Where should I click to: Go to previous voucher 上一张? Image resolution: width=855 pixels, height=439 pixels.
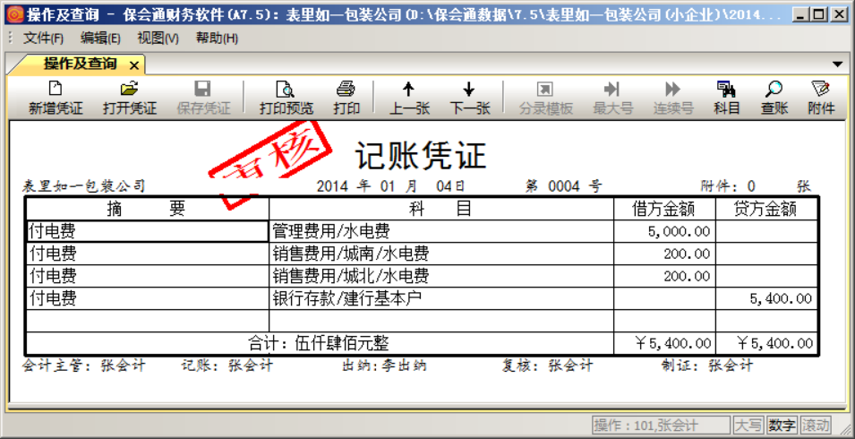(x=409, y=90)
